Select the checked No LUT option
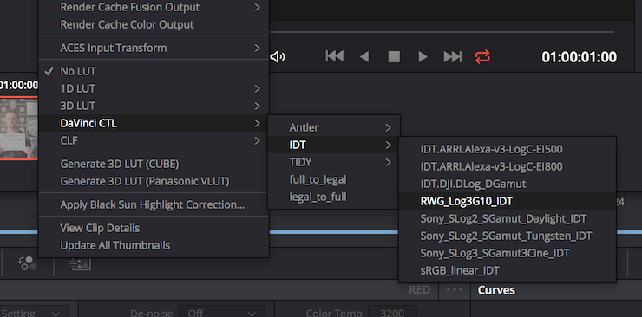The height and width of the screenshot is (317, 642). [x=154, y=71]
